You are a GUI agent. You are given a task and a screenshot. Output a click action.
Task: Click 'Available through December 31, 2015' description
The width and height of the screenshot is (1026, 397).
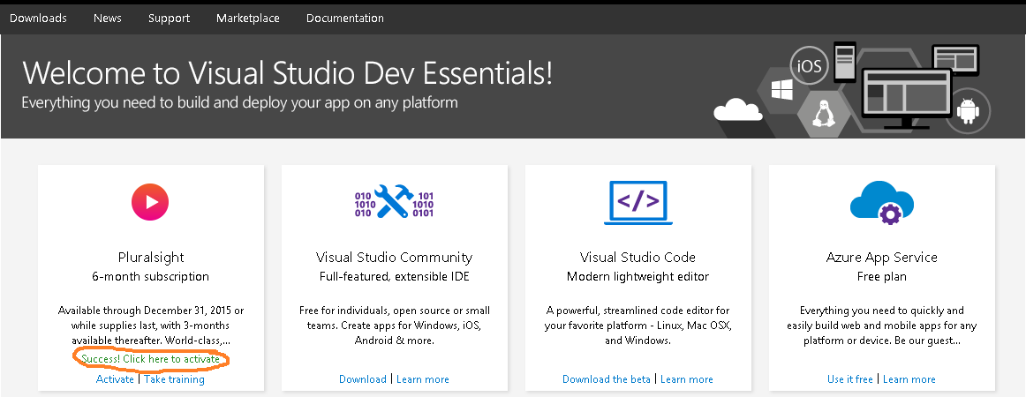pyautogui.click(x=150, y=326)
